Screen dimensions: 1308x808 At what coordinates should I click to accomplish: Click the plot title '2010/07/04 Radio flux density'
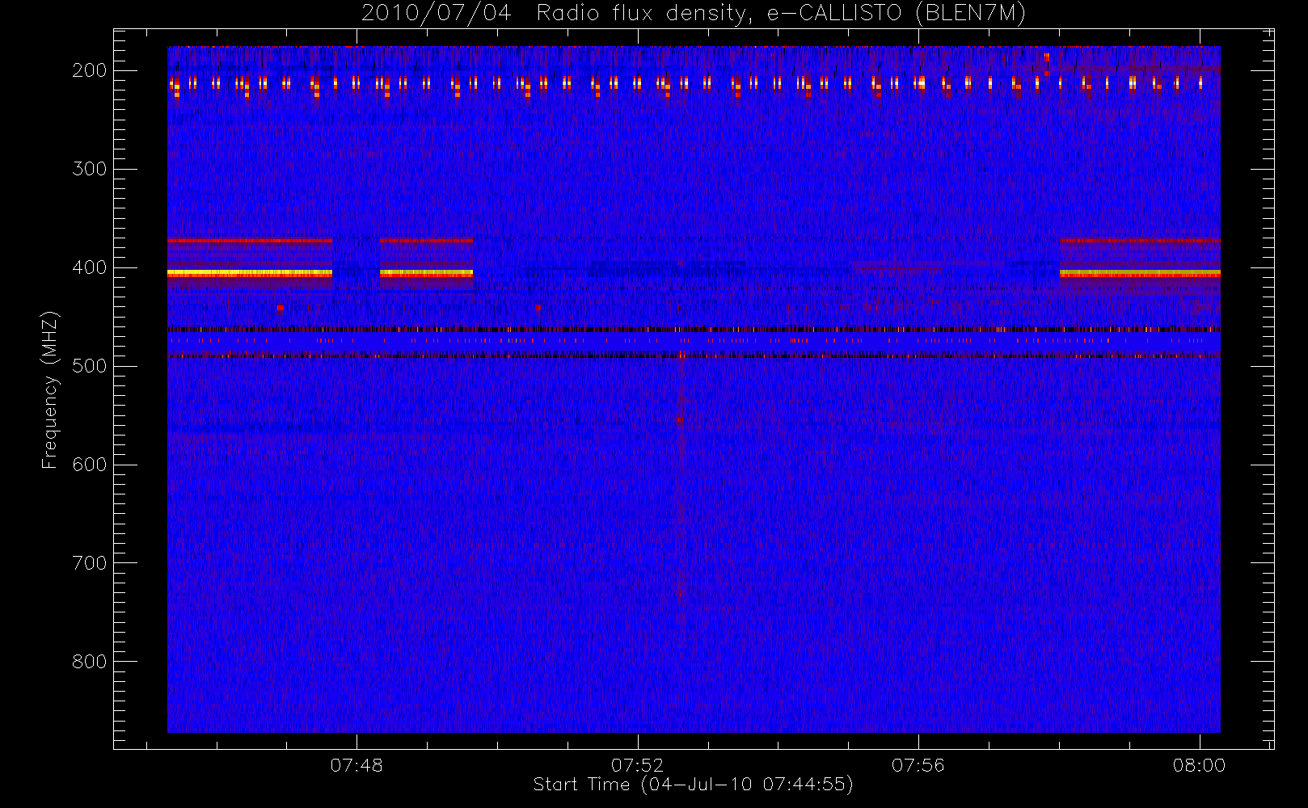(694, 14)
